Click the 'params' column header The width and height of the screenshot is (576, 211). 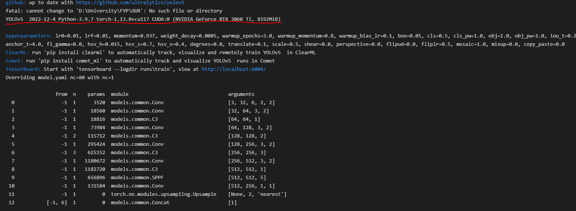click(x=96, y=94)
